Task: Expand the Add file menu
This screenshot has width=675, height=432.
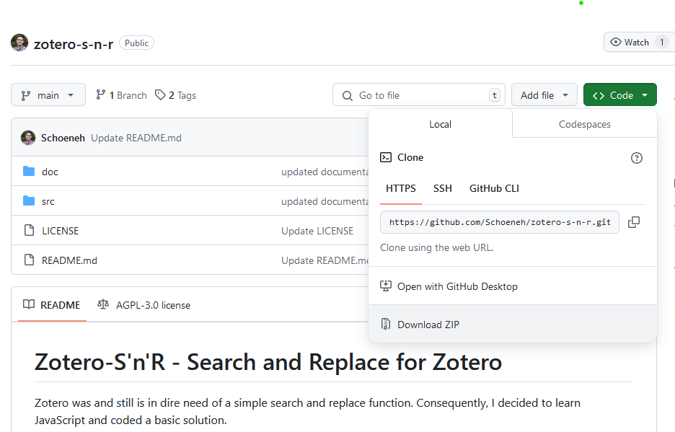Action: (x=544, y=94)
